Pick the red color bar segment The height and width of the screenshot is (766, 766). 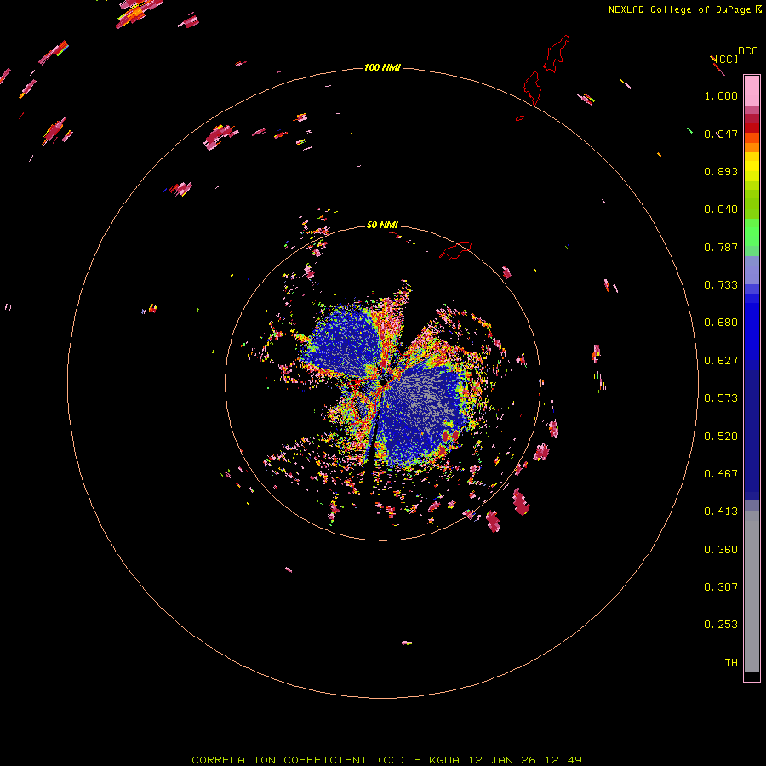coord(752,128)
